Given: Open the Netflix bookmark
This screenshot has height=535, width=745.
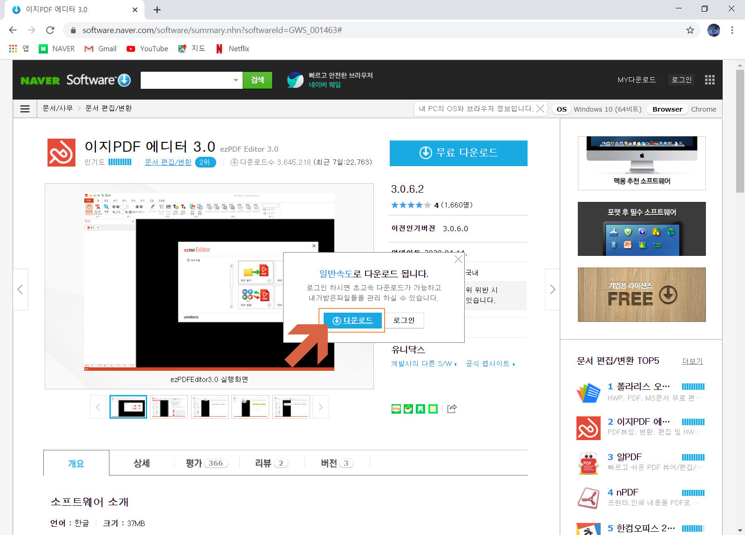Looking at the screenshot, I should pyautogui.click(x=232, y=48).
